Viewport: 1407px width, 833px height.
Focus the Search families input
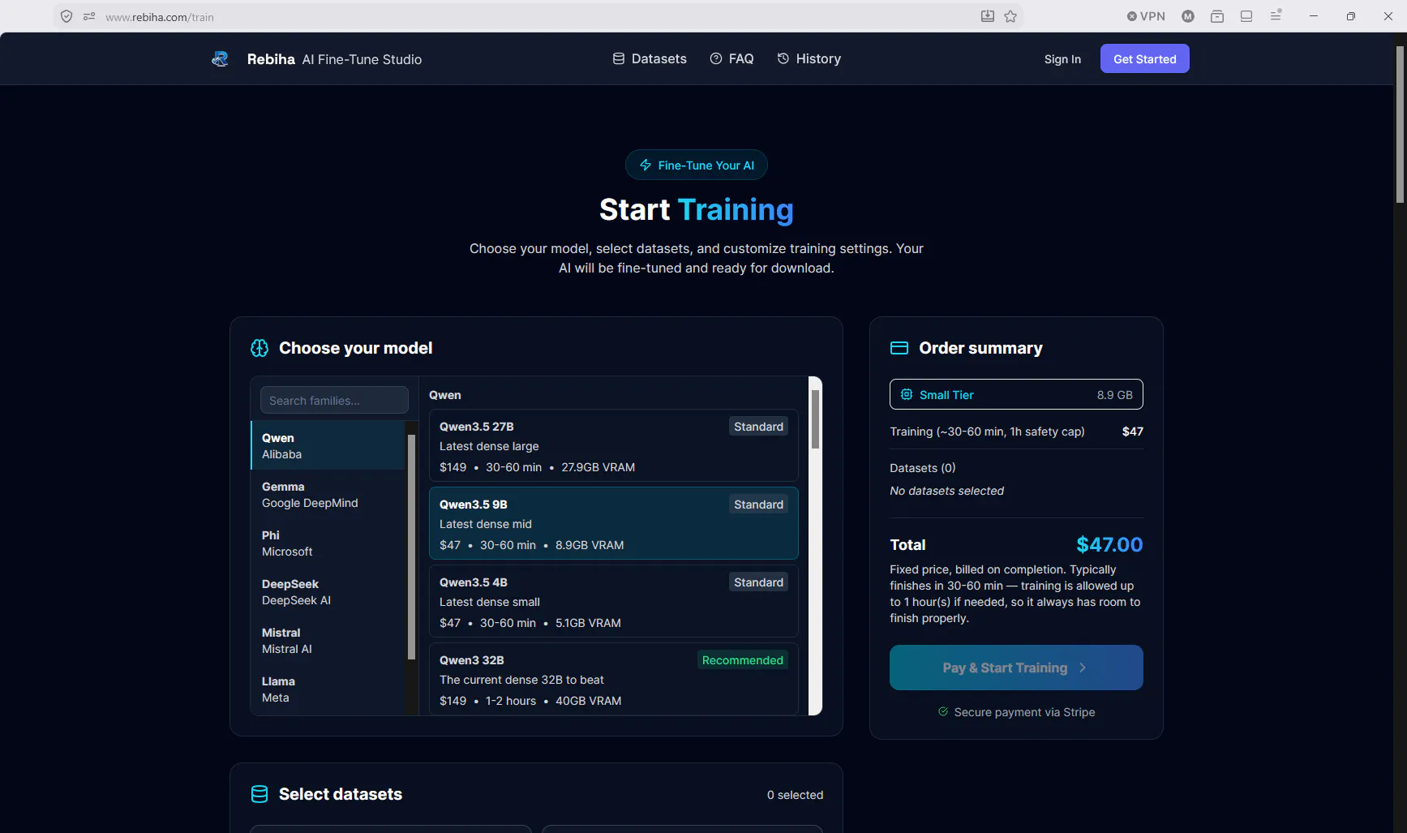point(334,401)
